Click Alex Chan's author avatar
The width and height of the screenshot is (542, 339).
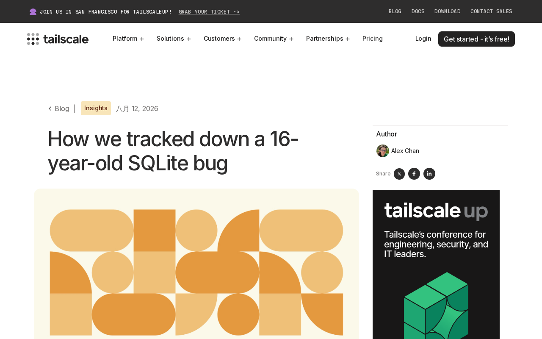point(383,151)
